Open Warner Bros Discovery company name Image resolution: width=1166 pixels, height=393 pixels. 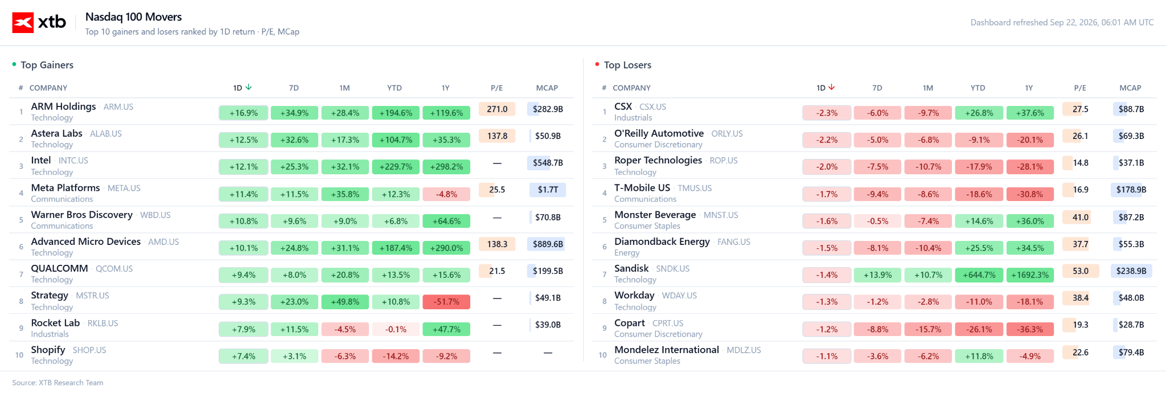coord(81,215)
